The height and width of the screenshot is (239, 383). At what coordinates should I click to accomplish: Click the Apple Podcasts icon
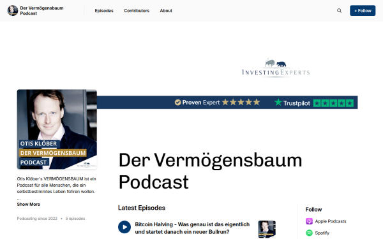point(309,221)
